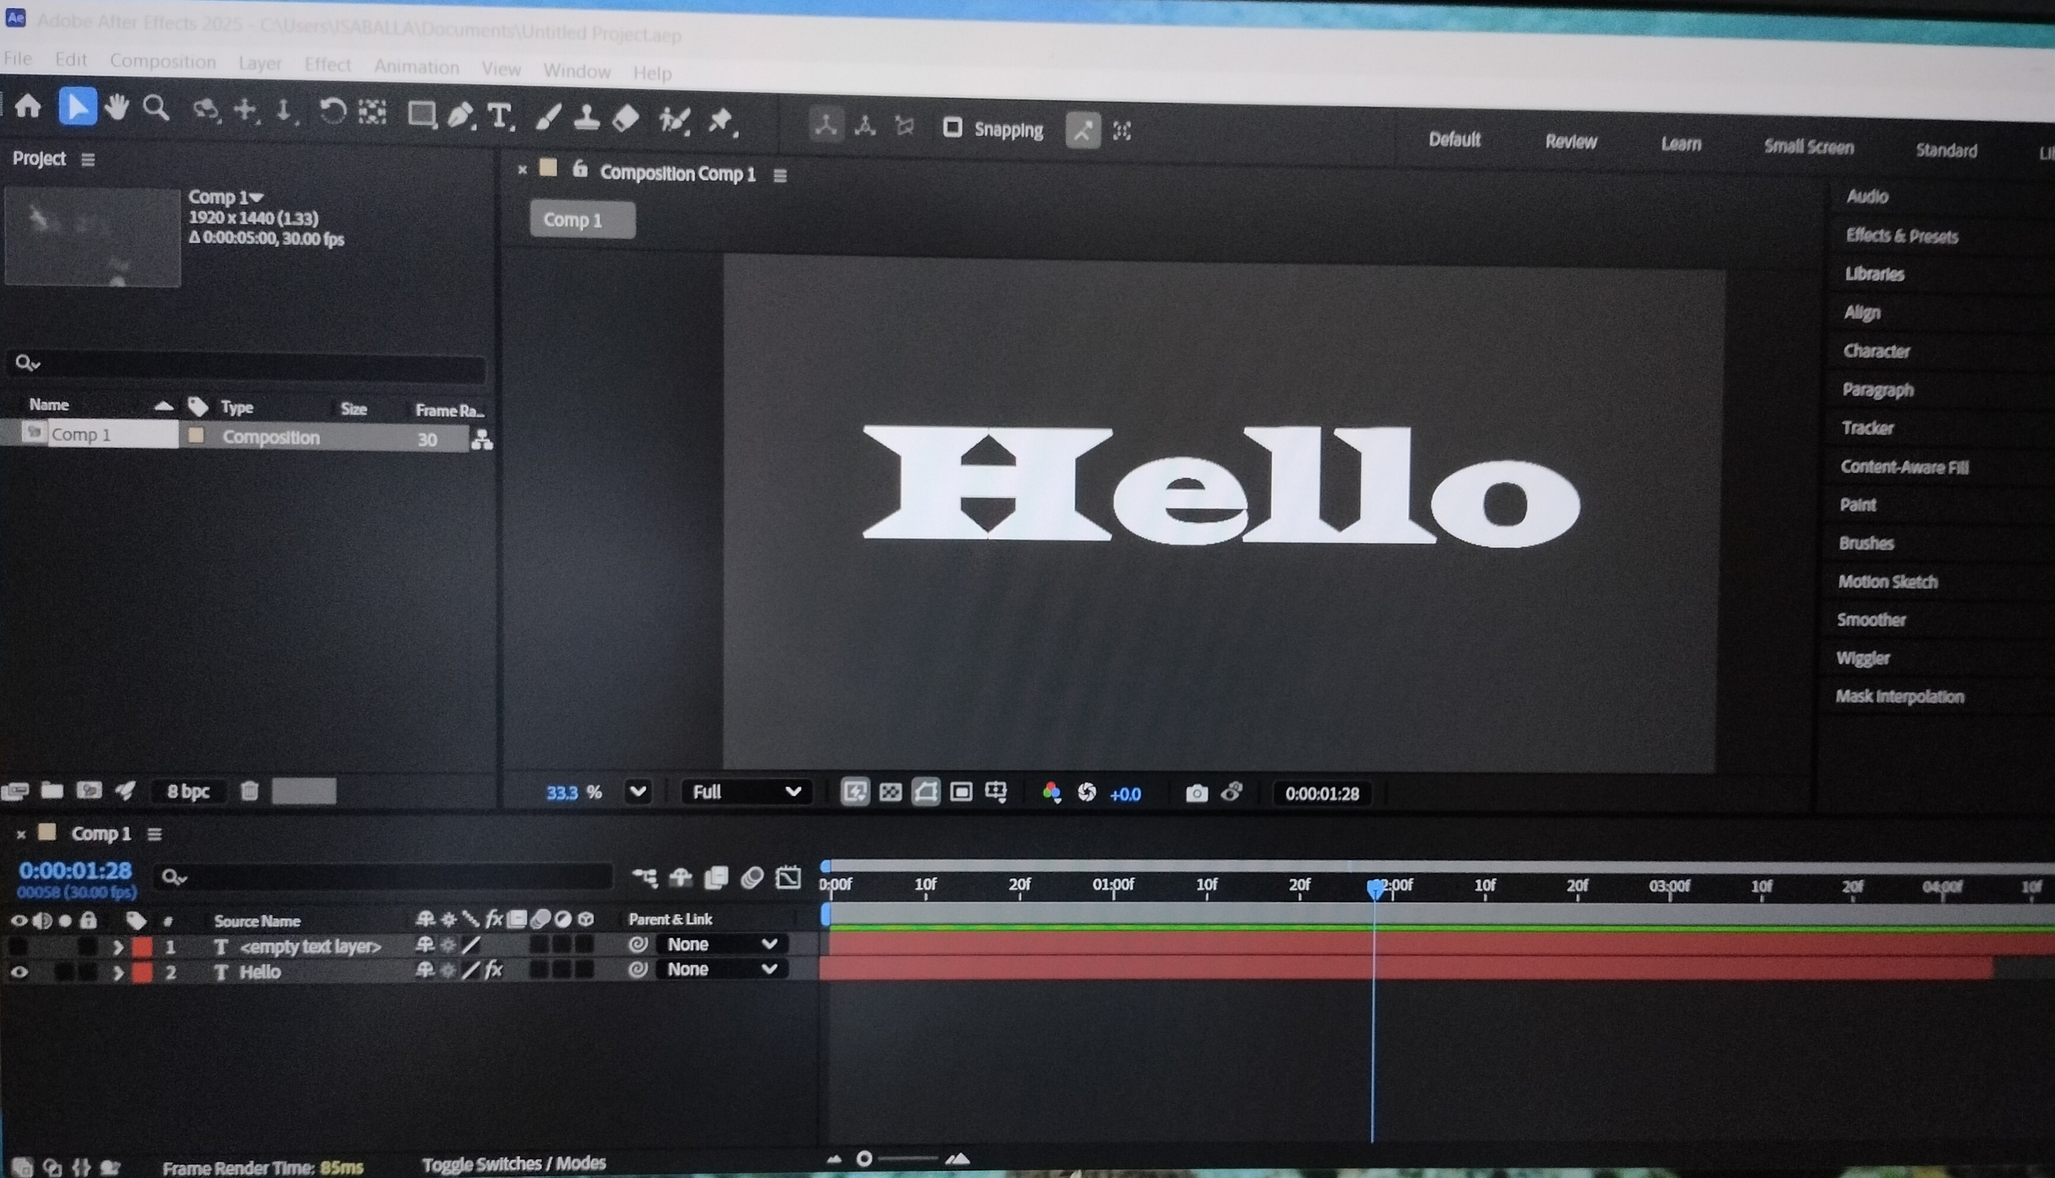Select the Horizontal Type tool
The image size is (2055, 1178).
tap(500, 117)
